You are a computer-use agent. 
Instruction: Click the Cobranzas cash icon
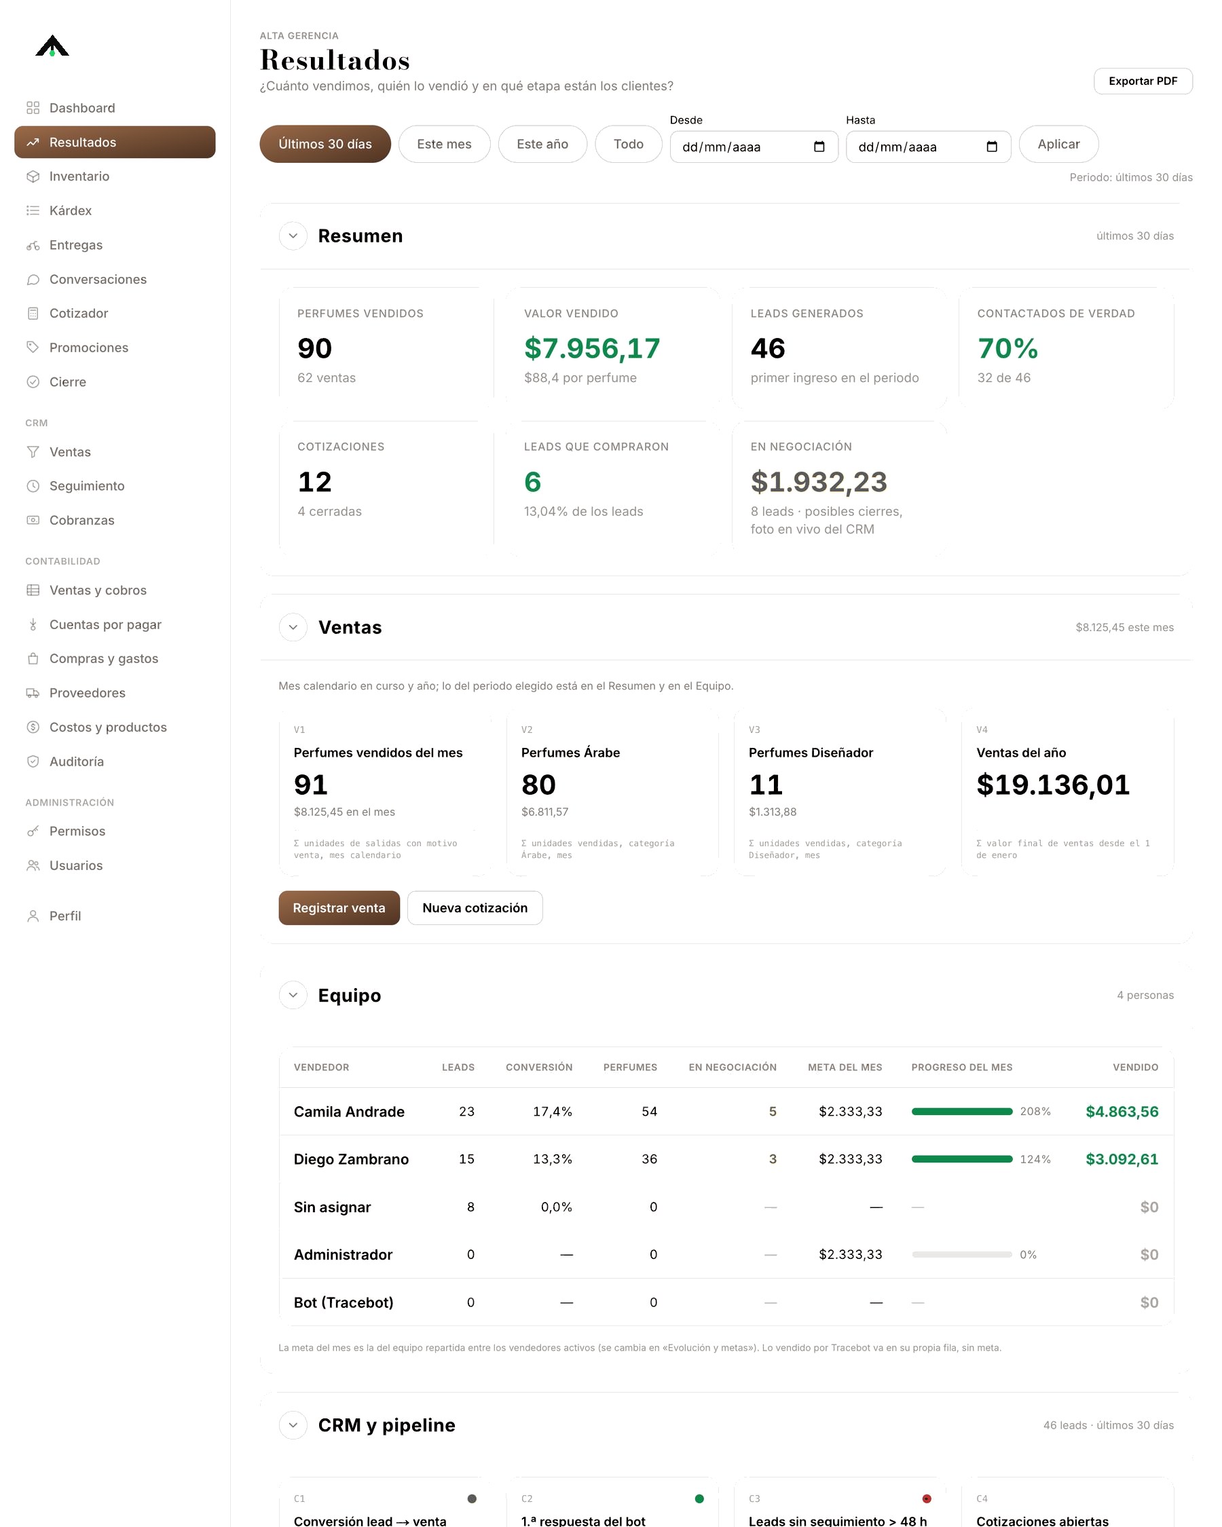[x=33, y=520]
